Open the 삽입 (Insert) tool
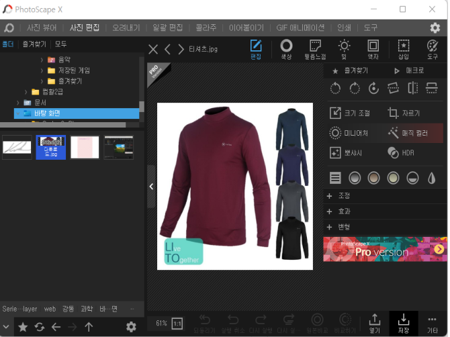The width and height of the screenshot is (450, 337). [x=403, y=49]
